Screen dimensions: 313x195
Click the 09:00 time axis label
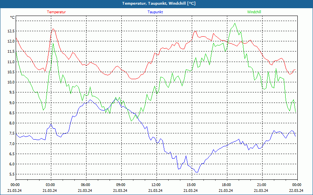coord(121,185)
